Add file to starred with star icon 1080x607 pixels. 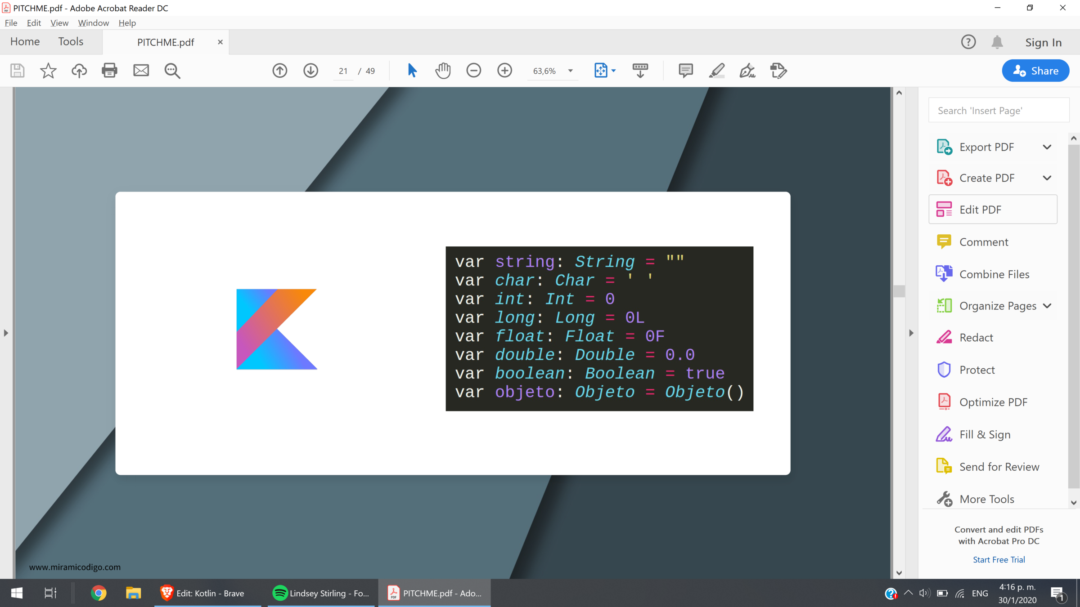pos(48,71)
